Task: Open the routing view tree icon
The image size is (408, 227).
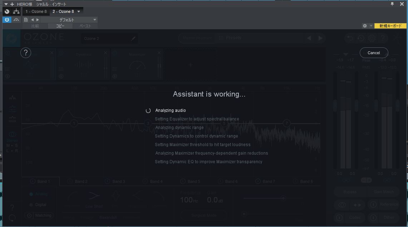Action: (x=16, y=11)
